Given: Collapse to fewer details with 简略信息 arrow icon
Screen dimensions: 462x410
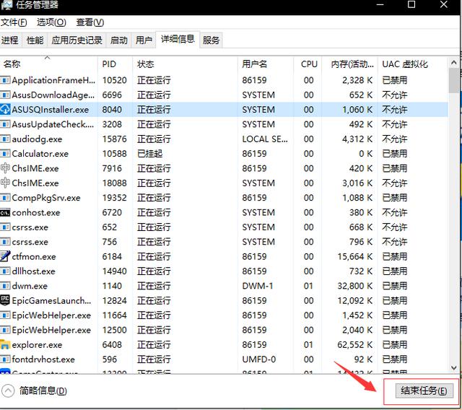Looking at the screenshot, I should [x=8, y=391].
